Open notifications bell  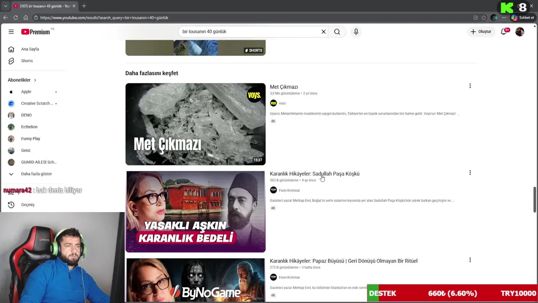pyautogui.click(x=504, y=32)
